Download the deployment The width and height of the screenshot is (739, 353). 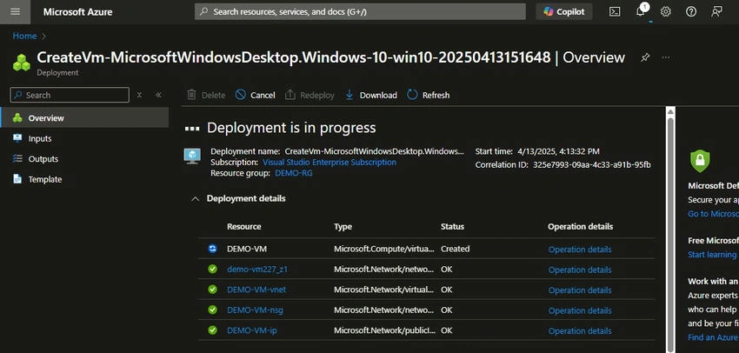pyautogui.click(x=370, y=95)
